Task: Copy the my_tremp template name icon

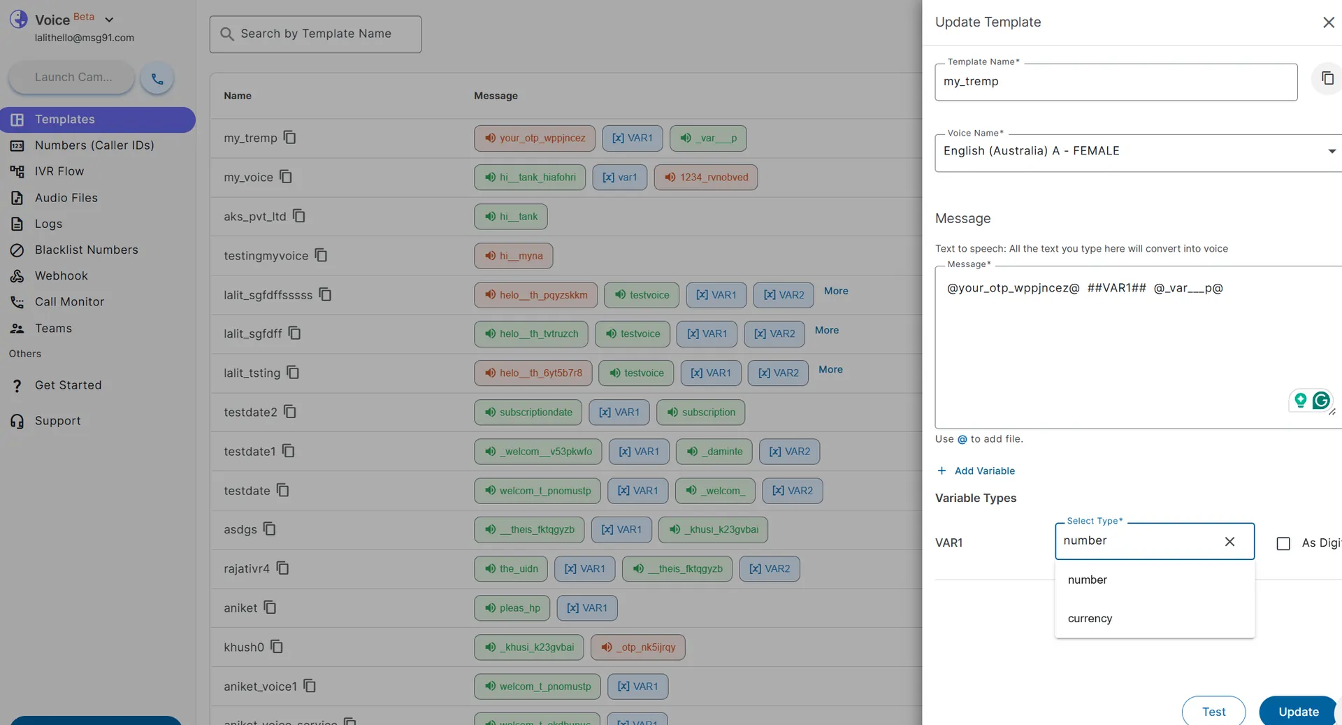Action: pyautogui.click(x=289, y=138)
